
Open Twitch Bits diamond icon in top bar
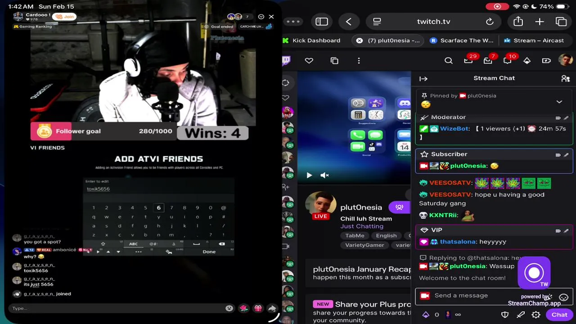click(527, 60)
